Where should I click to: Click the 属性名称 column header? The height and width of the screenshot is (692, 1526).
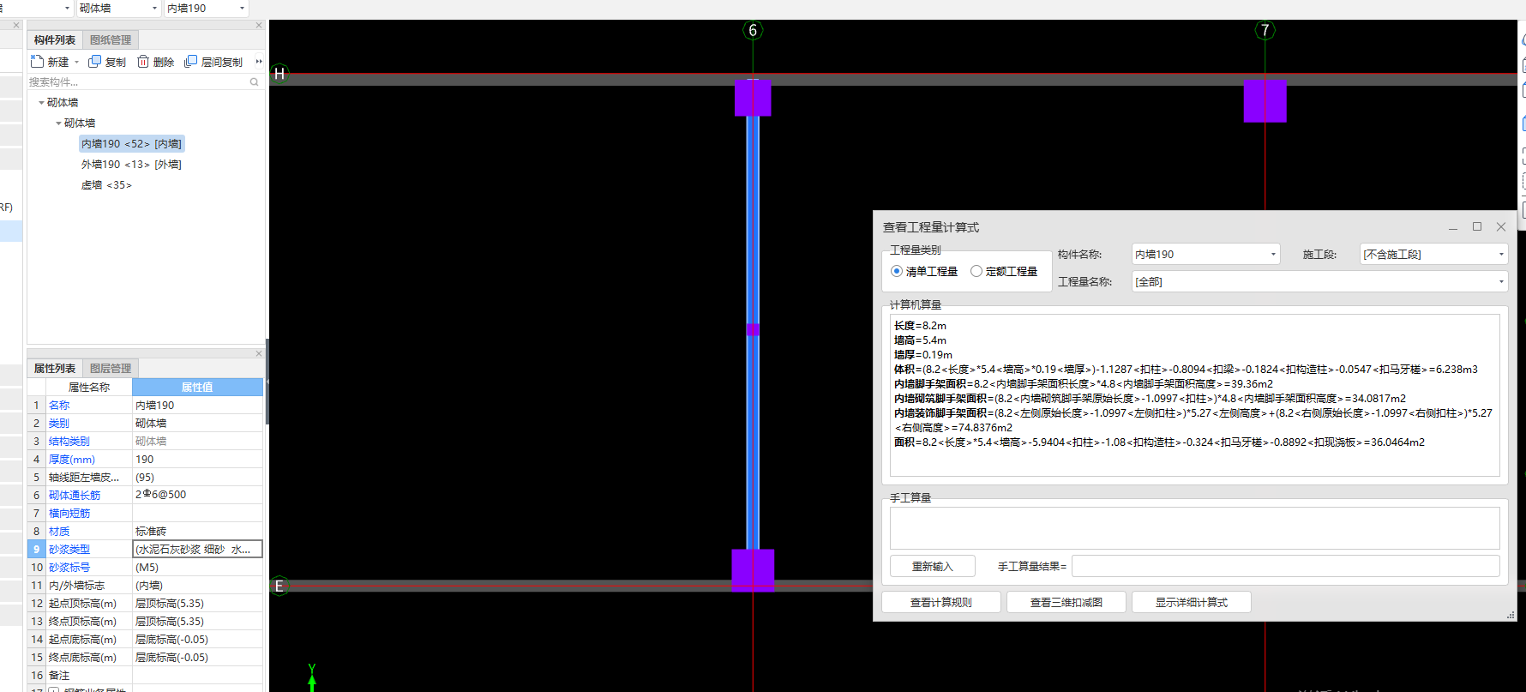pyautogui.click(x=89, y=387)
